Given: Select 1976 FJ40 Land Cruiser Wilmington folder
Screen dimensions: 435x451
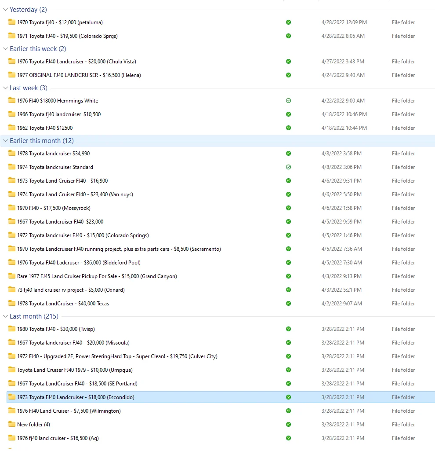Looking at the screenshot, I should pos(69,411).
